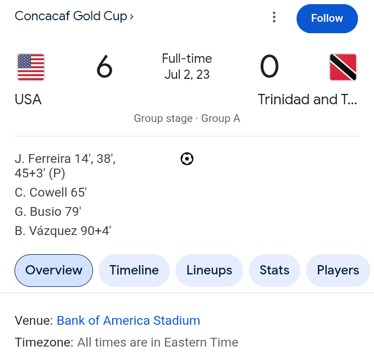The height and width of the screenshot is (359, 374).
Task: Click the USA score of 6
Action: (104, 67)
